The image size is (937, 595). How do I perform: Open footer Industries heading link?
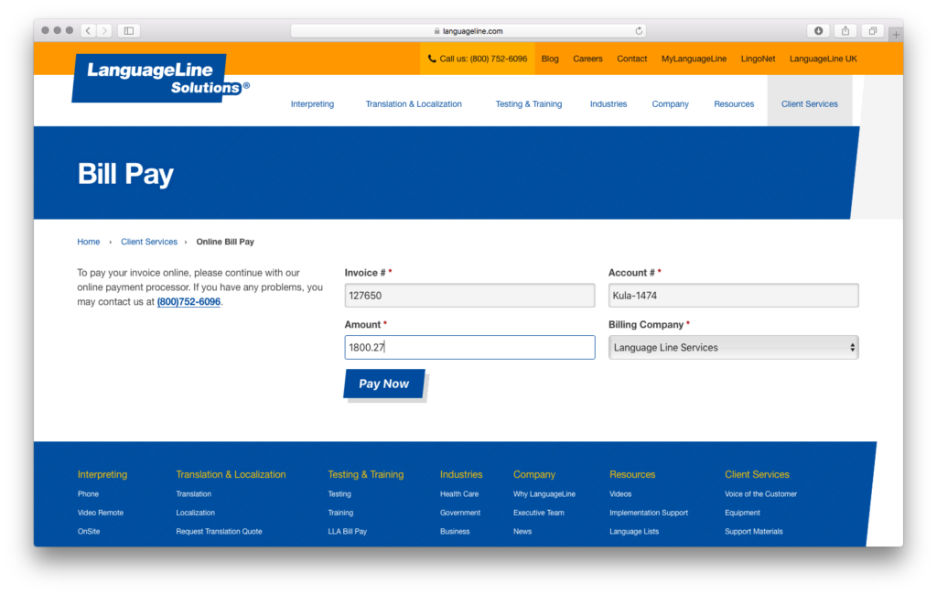tap(461, 474)
